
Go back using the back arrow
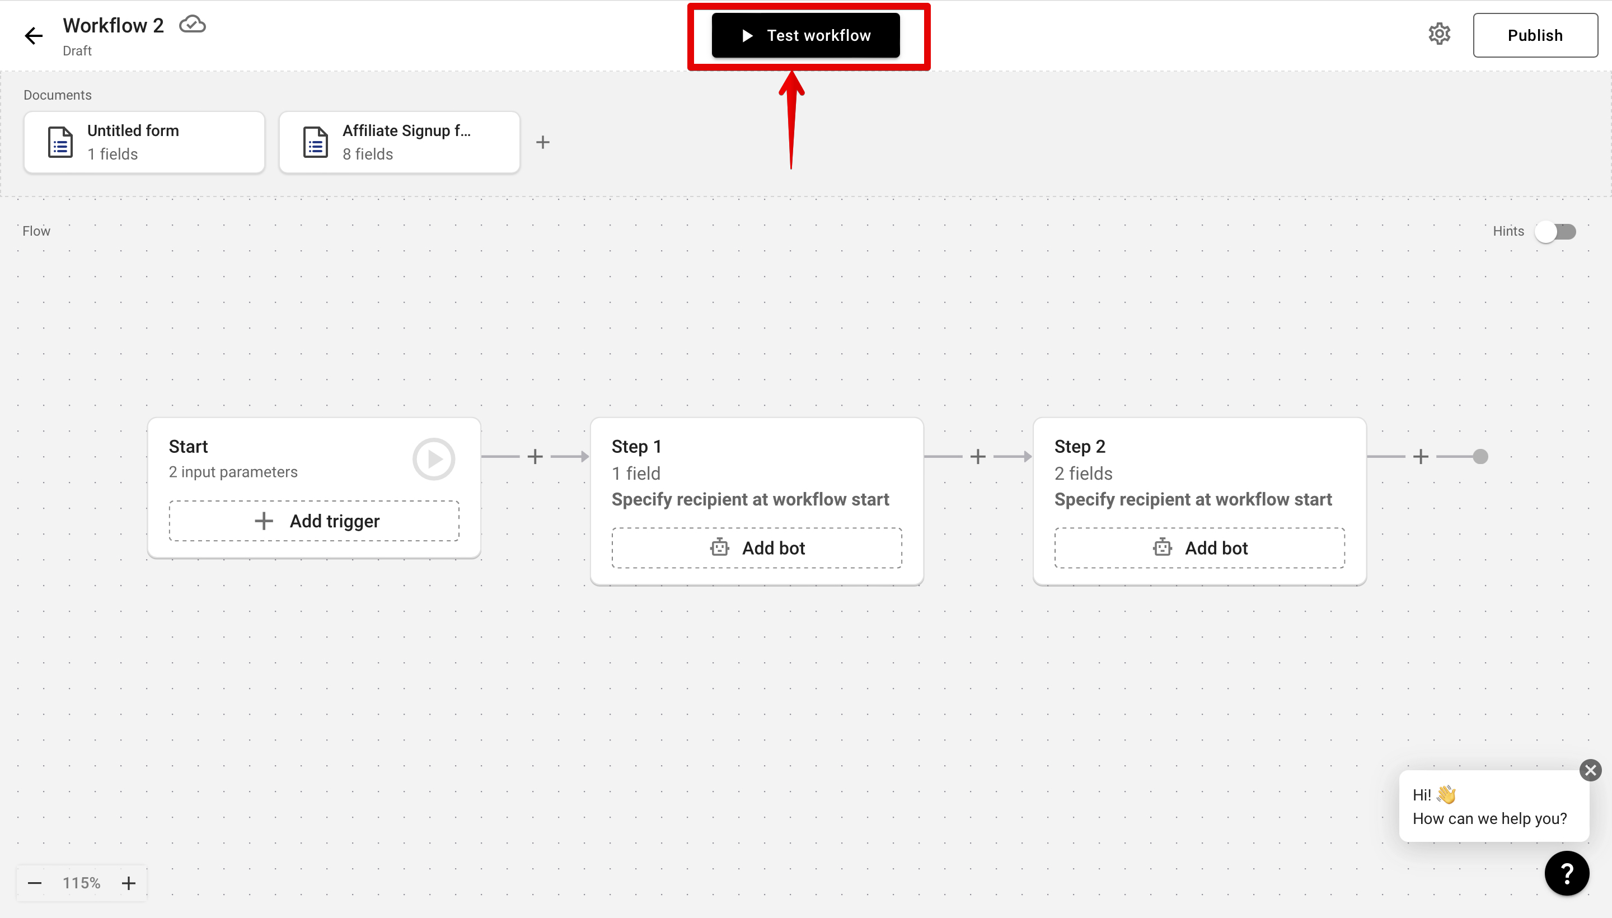coord(33,35)
